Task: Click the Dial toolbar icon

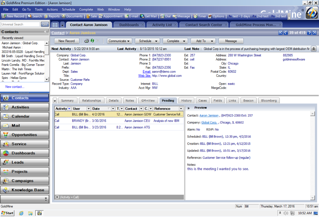Action: [166, 16]
